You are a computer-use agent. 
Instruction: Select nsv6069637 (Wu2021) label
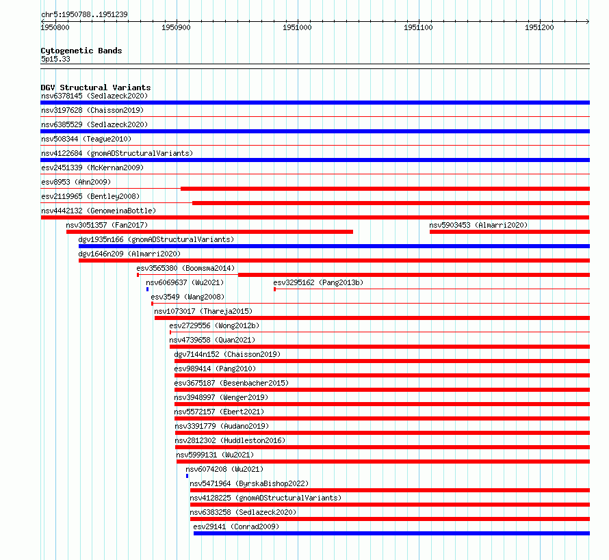[x=185, y=282]
